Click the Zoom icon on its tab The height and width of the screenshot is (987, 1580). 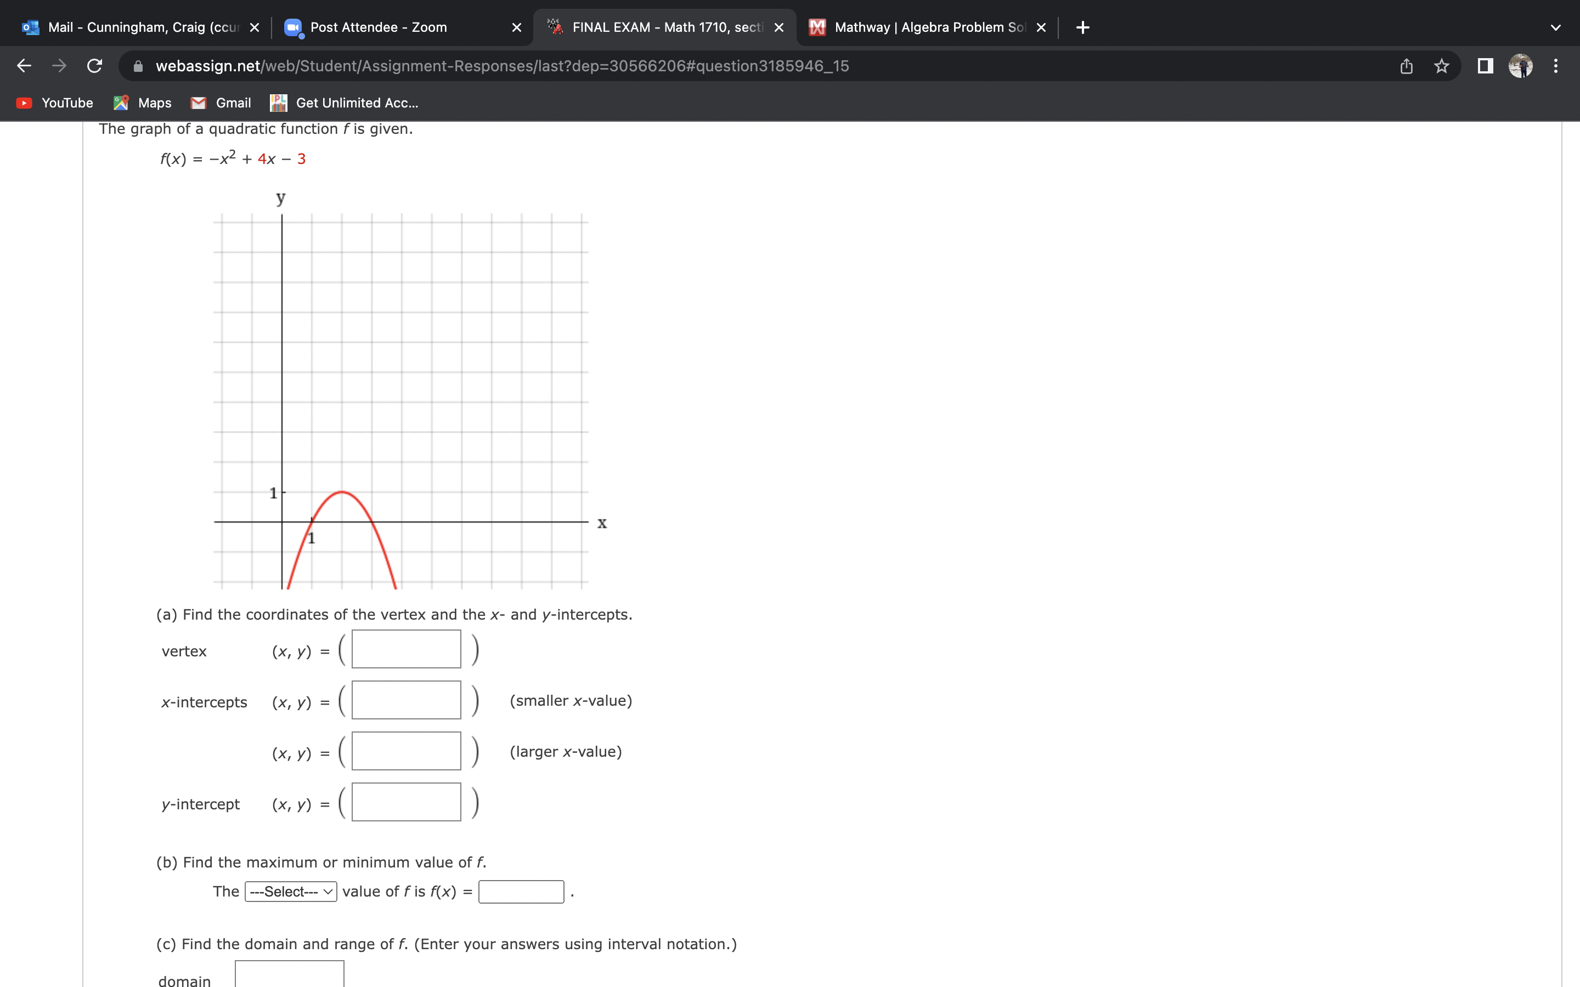(x=293, y=27)
